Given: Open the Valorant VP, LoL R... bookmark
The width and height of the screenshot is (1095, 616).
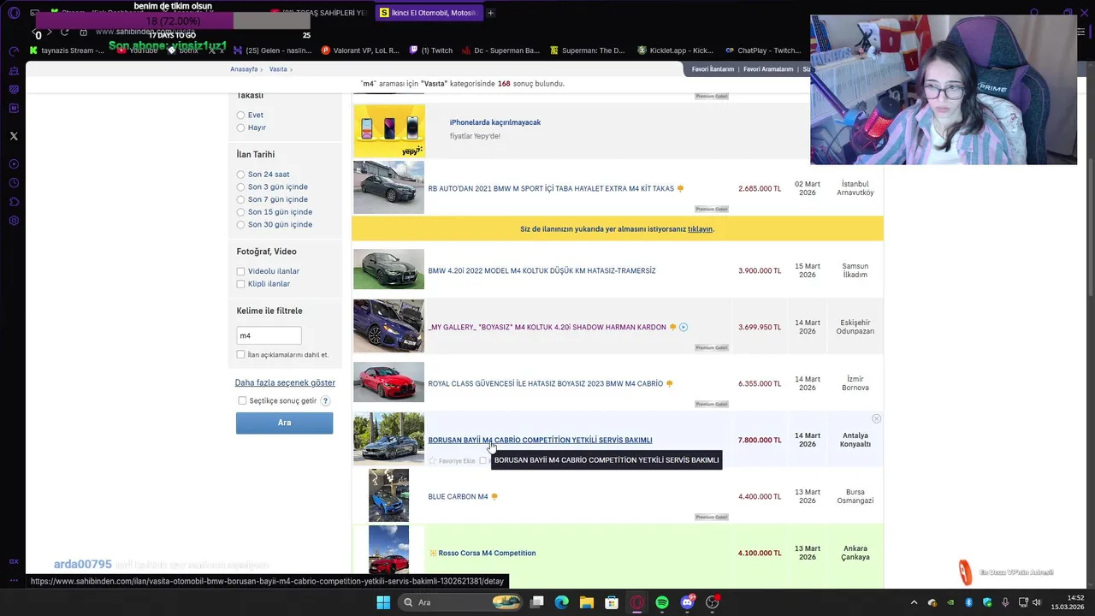Looking at the screenshot, I should (x=360, y=50).
